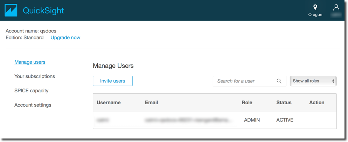Click the Role column header

click(x=247, y=102)
